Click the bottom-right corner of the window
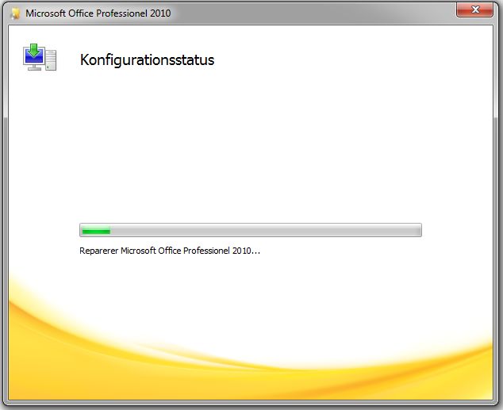Viewport: 503px width, 410px height. click(x=500, y=407)
